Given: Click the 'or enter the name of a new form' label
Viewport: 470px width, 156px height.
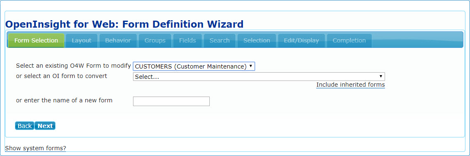Looking at the screenshot, I should pos(64,101).
